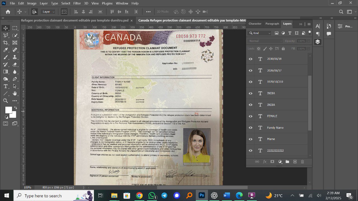Open the Opacity value dropdown
This screenshot has height=201, width=358.
(x=309, y=41)
